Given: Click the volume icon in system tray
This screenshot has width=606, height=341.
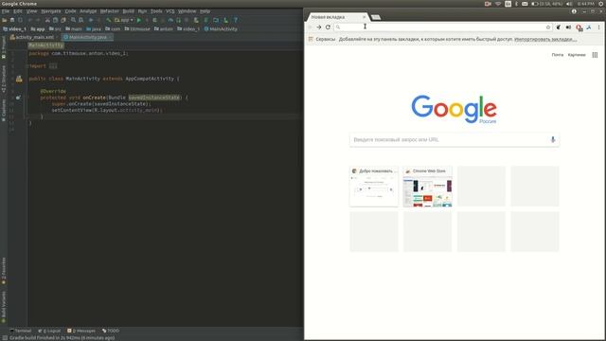Looking at the screenshot, I should point(569,4).
